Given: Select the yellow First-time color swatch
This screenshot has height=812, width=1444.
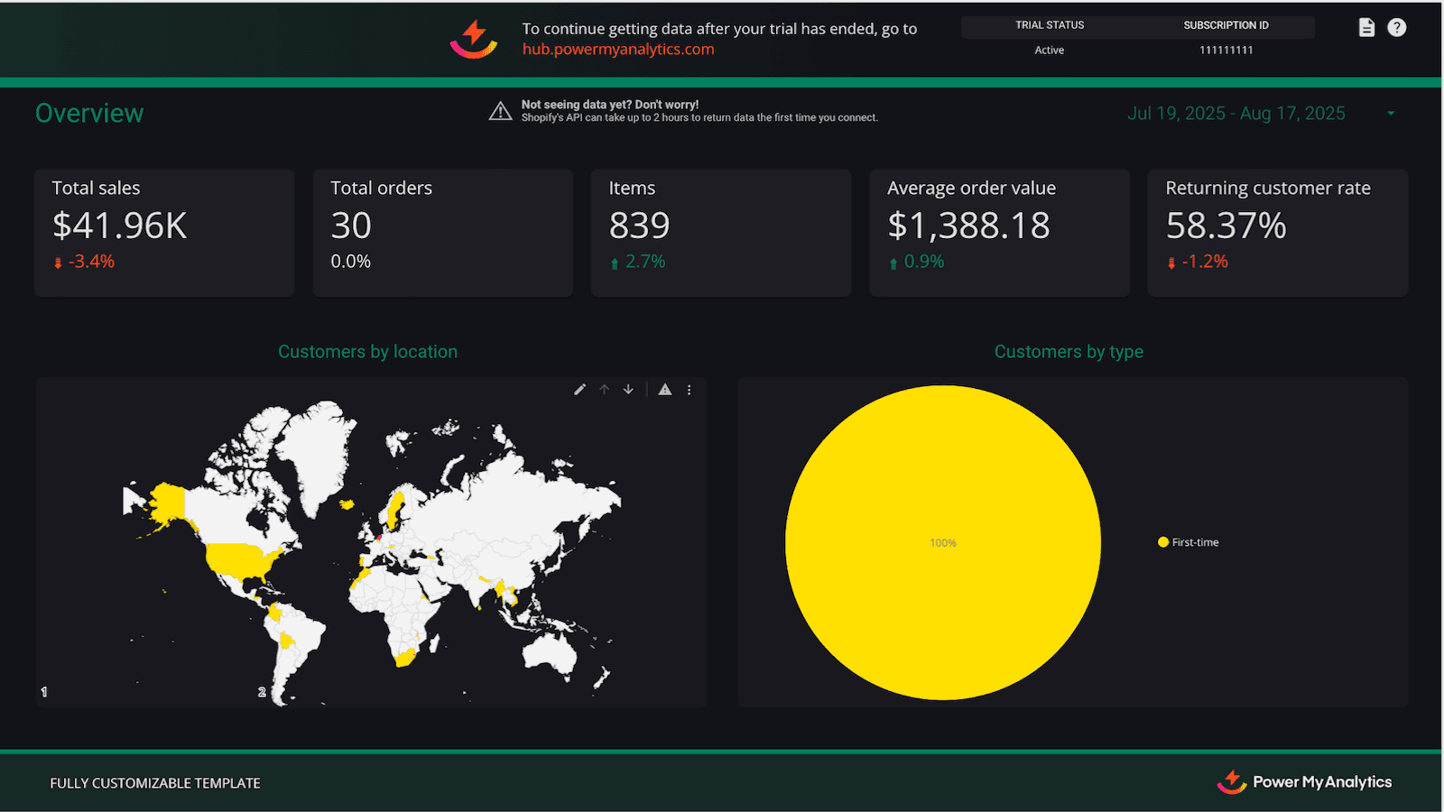Looking at the screenshot, I should coord(1162,541).
